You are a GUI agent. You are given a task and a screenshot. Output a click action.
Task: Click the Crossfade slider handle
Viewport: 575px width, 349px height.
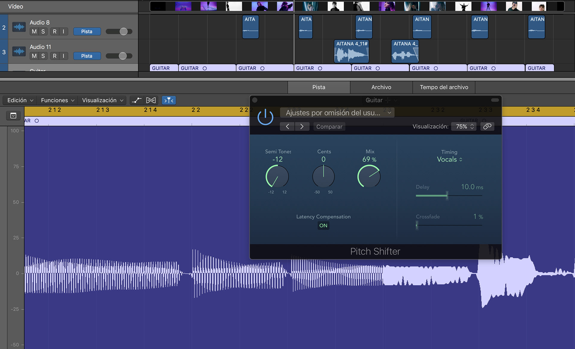(417, 225)
